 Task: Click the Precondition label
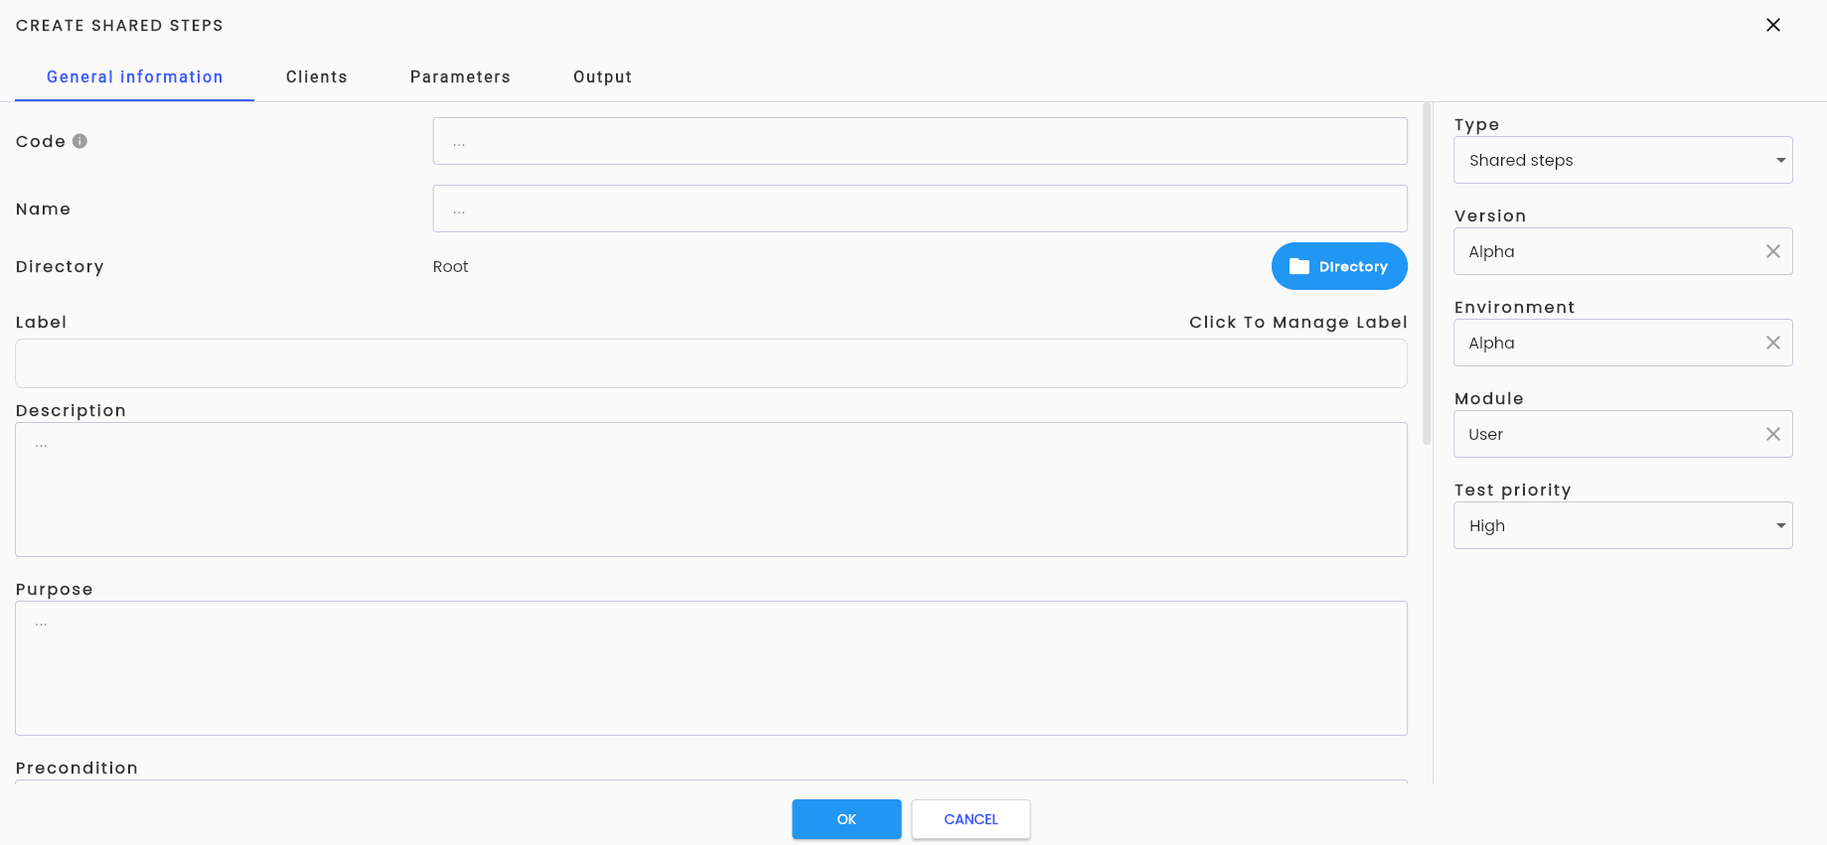click(76, 768)
